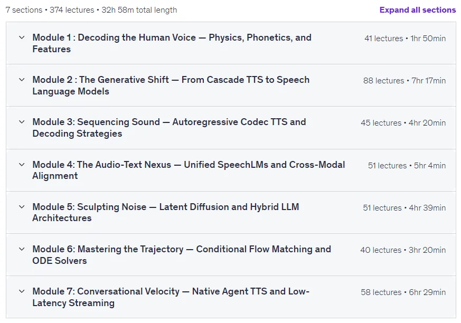Open Module 4 via its chevron icon
The width and height of the screenshot is (461, 323).
(22, 165)
